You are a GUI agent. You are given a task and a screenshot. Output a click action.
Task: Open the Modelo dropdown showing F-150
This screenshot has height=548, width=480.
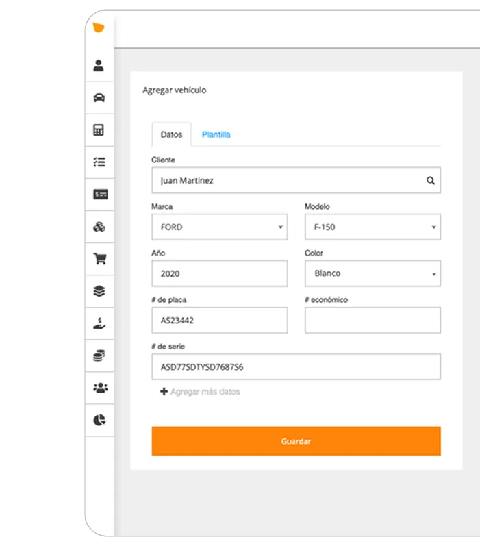[372, 227]
